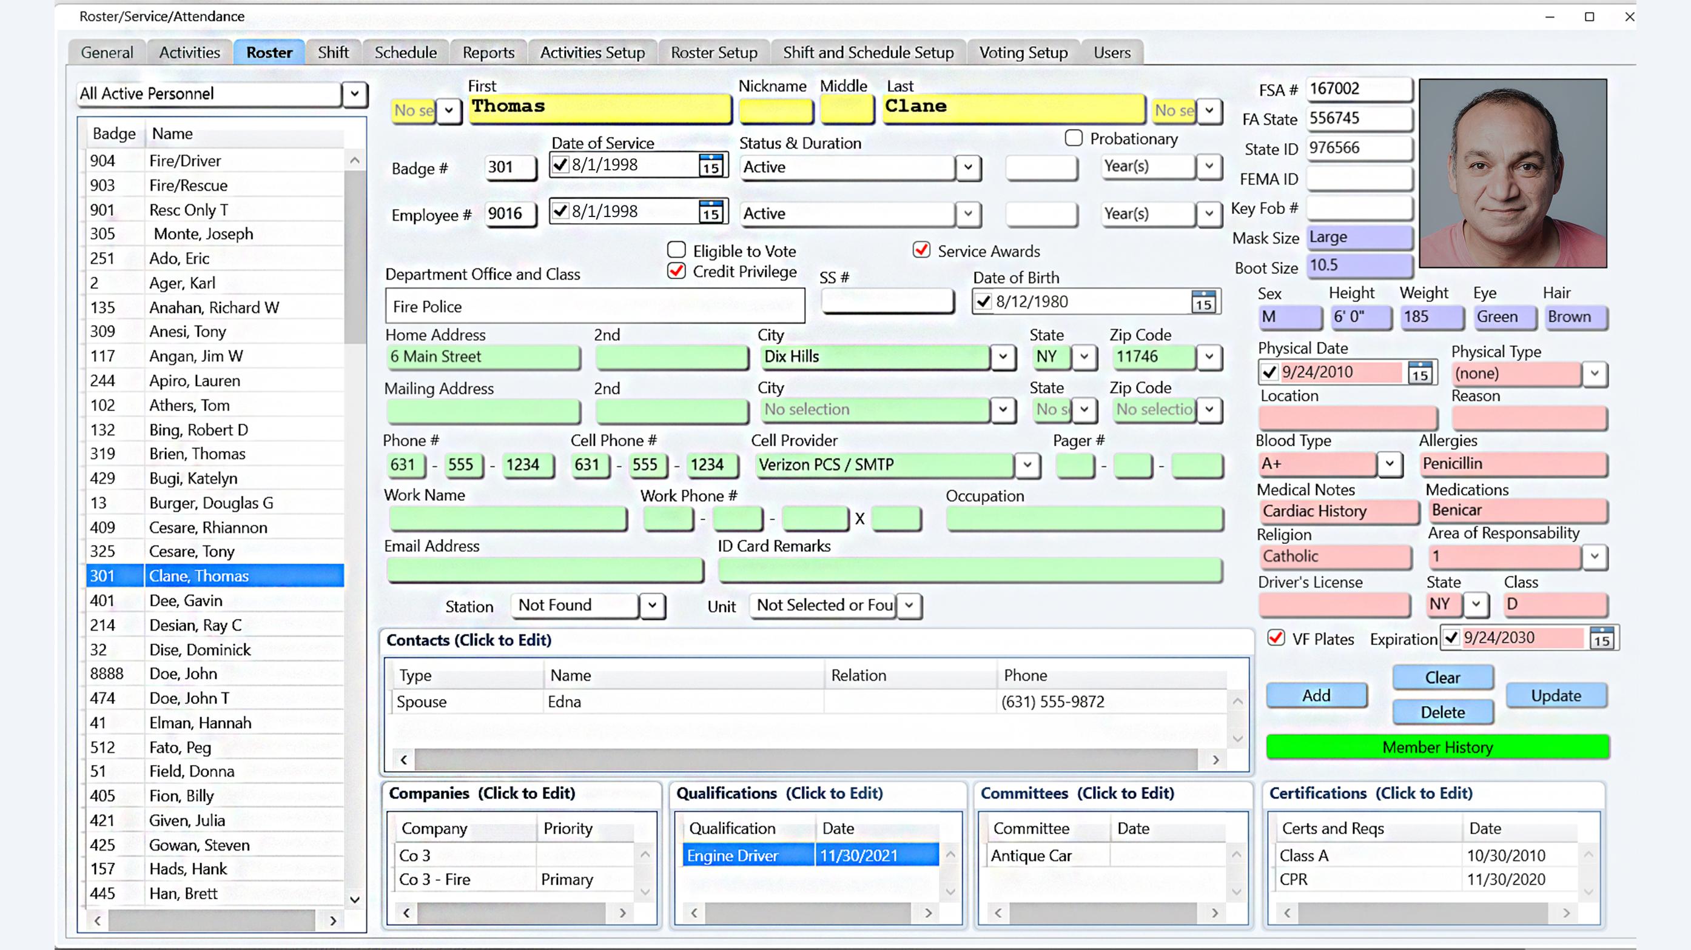Screen dimensions: 1691x950
Task: Open the Cell Provider dropdown
Action: (1027, 465)
